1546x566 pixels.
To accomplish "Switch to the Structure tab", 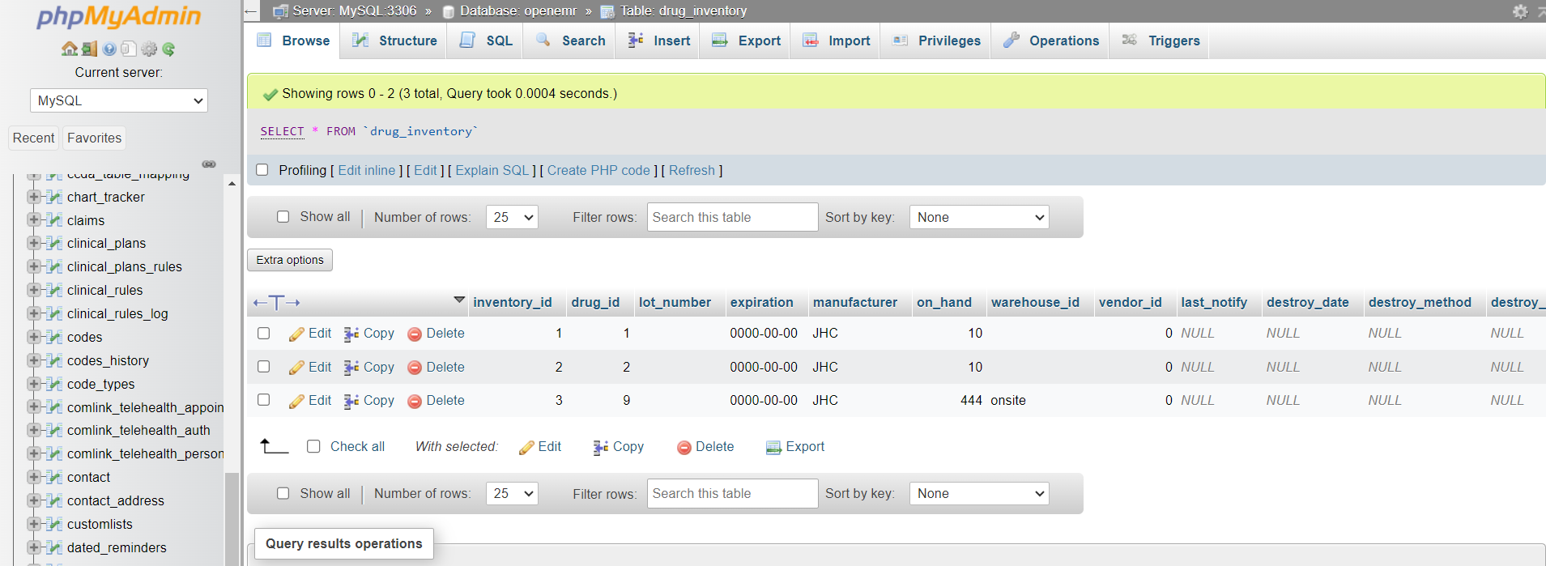I will pos(395,40).
